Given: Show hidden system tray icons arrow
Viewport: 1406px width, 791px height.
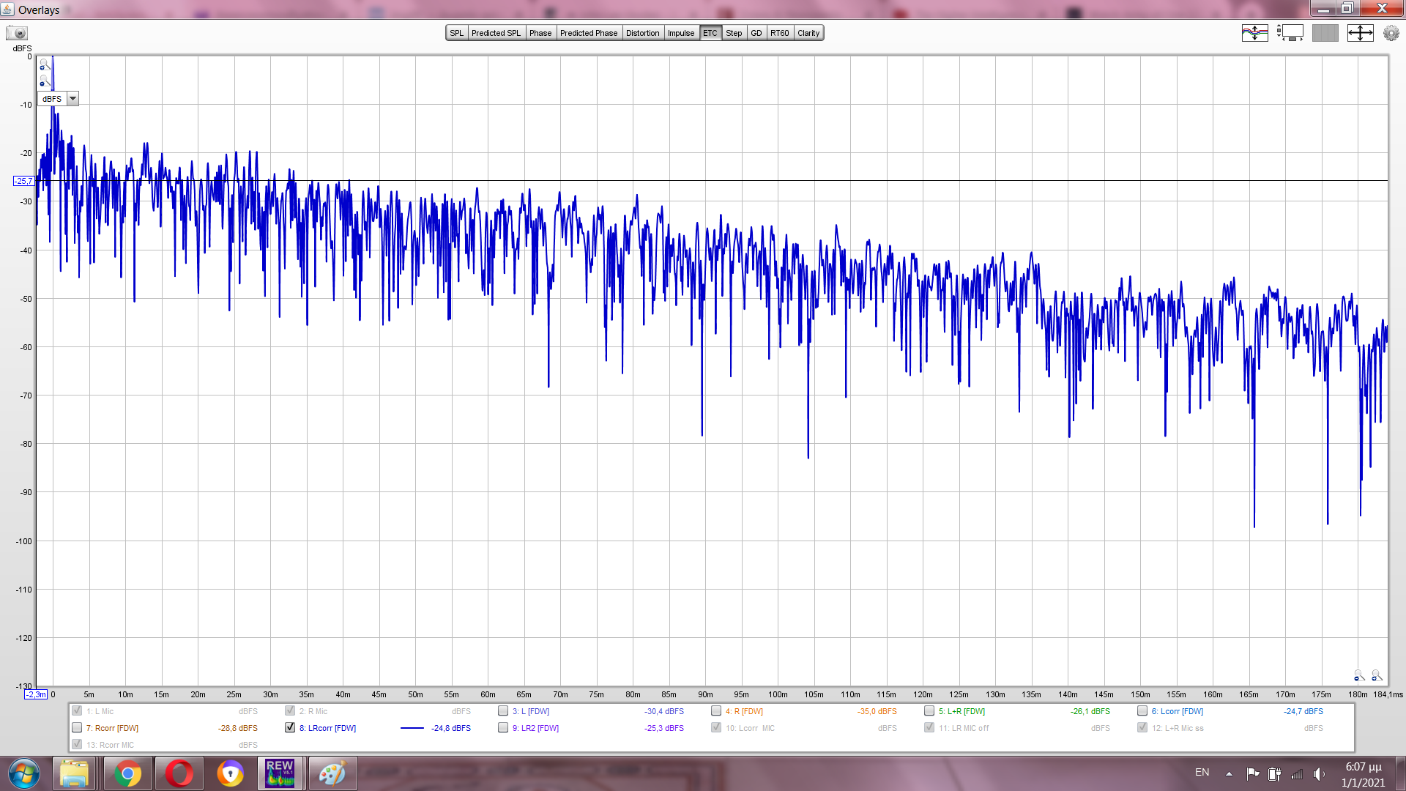Looking at the screenshot, I should (1229, 773).
